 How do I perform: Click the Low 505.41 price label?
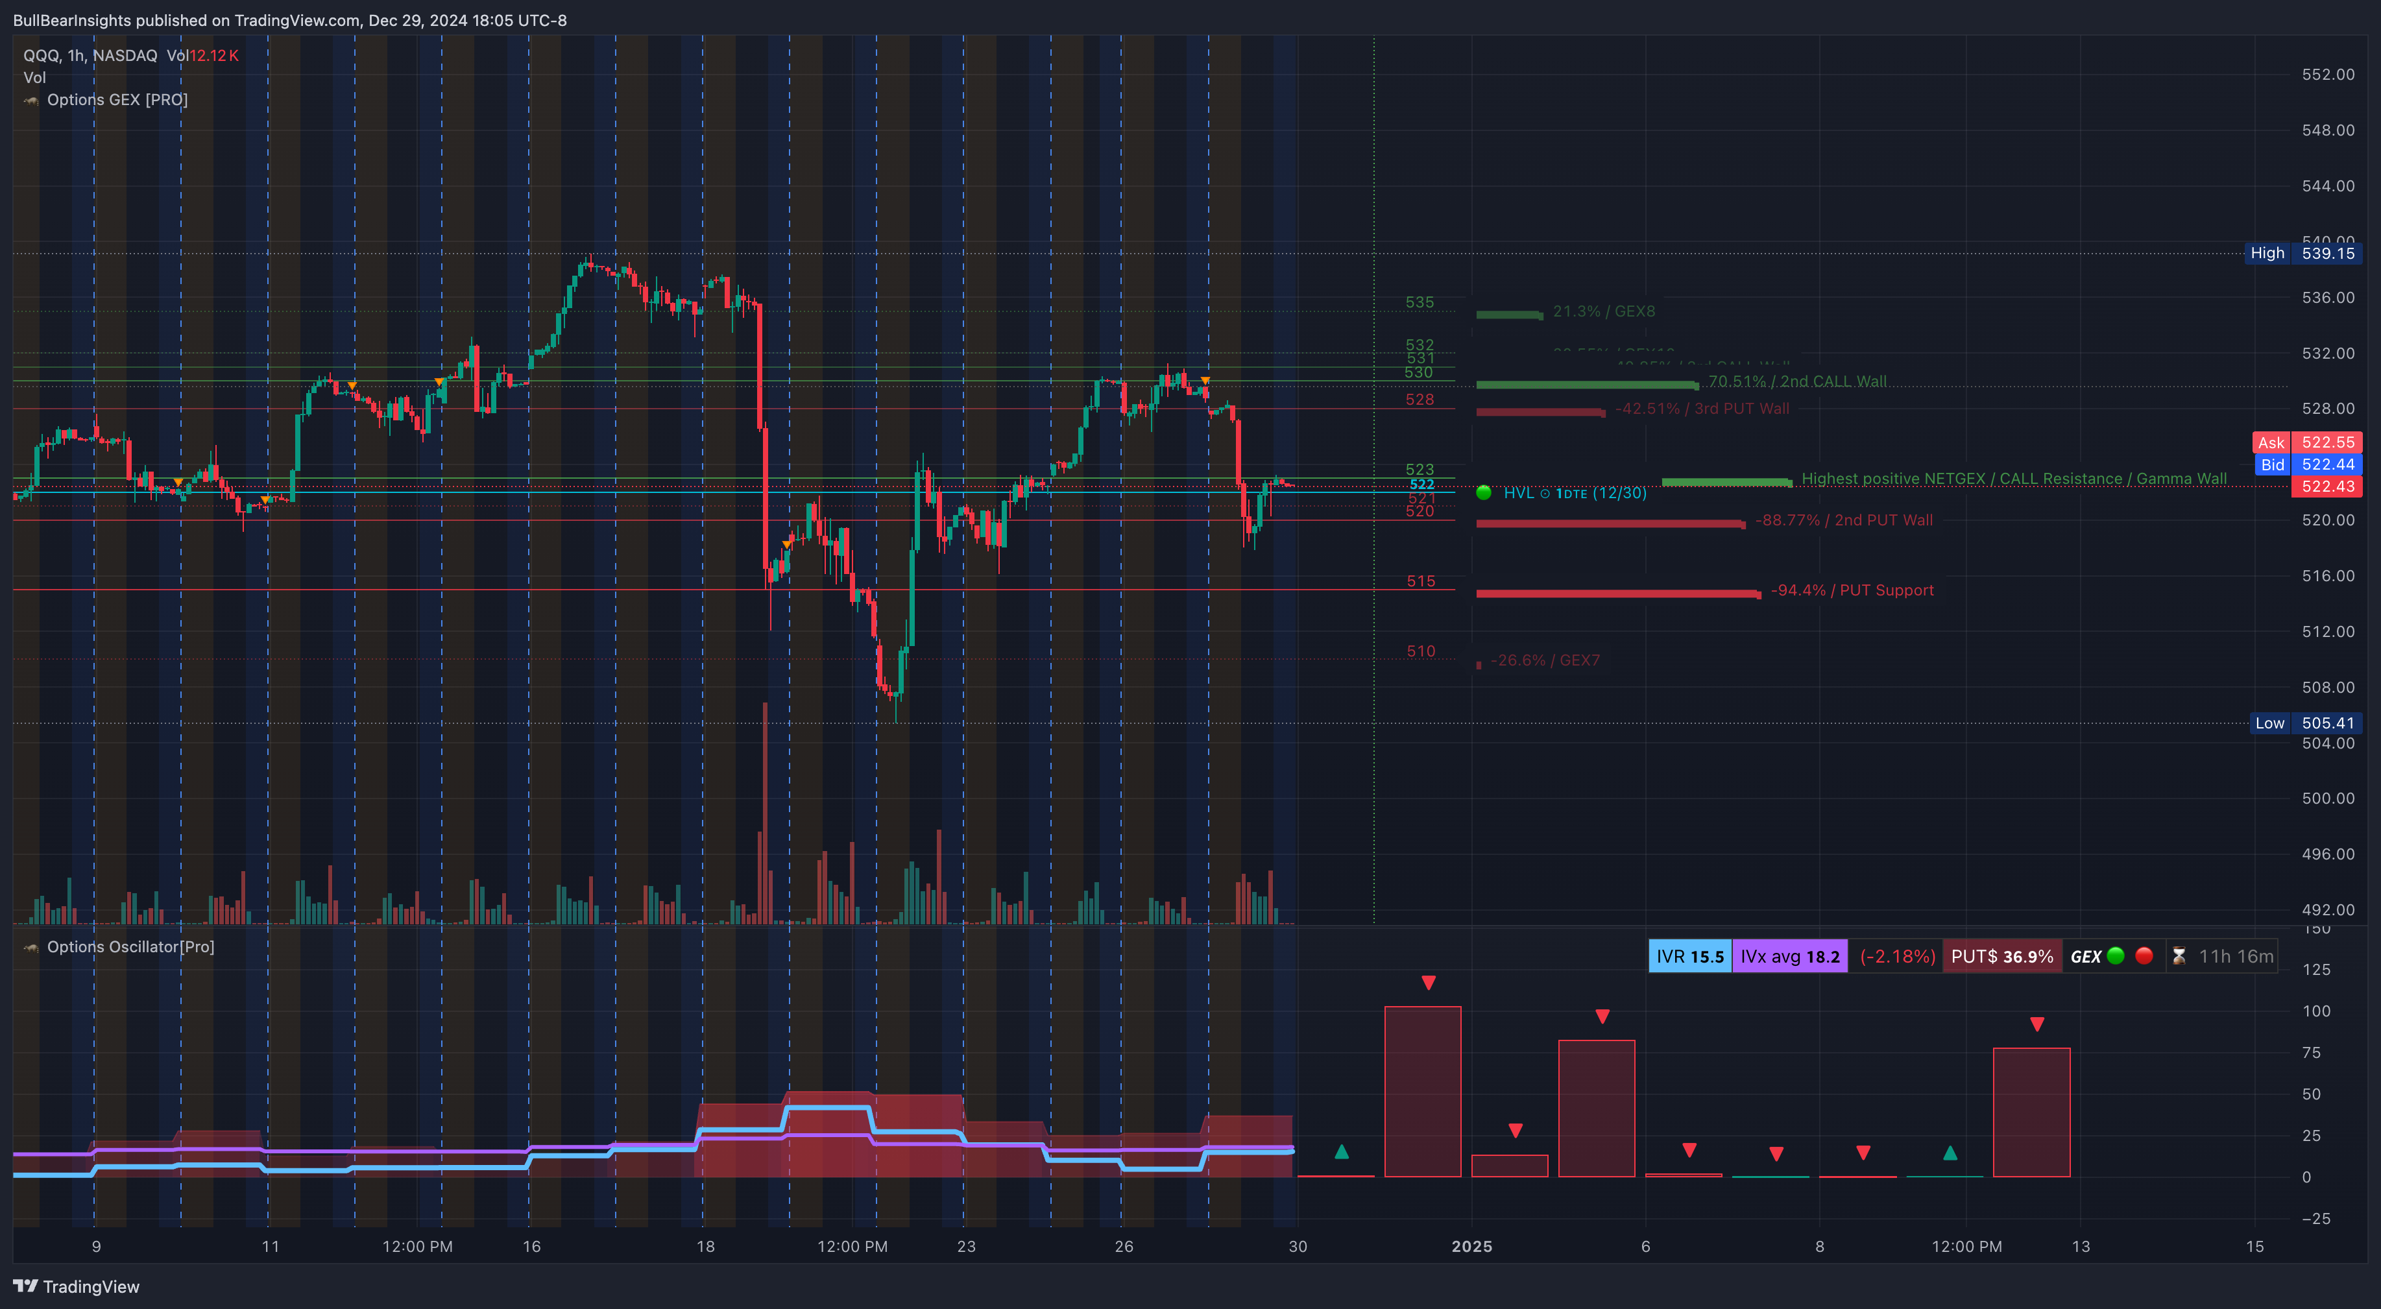click(2305, 724)
